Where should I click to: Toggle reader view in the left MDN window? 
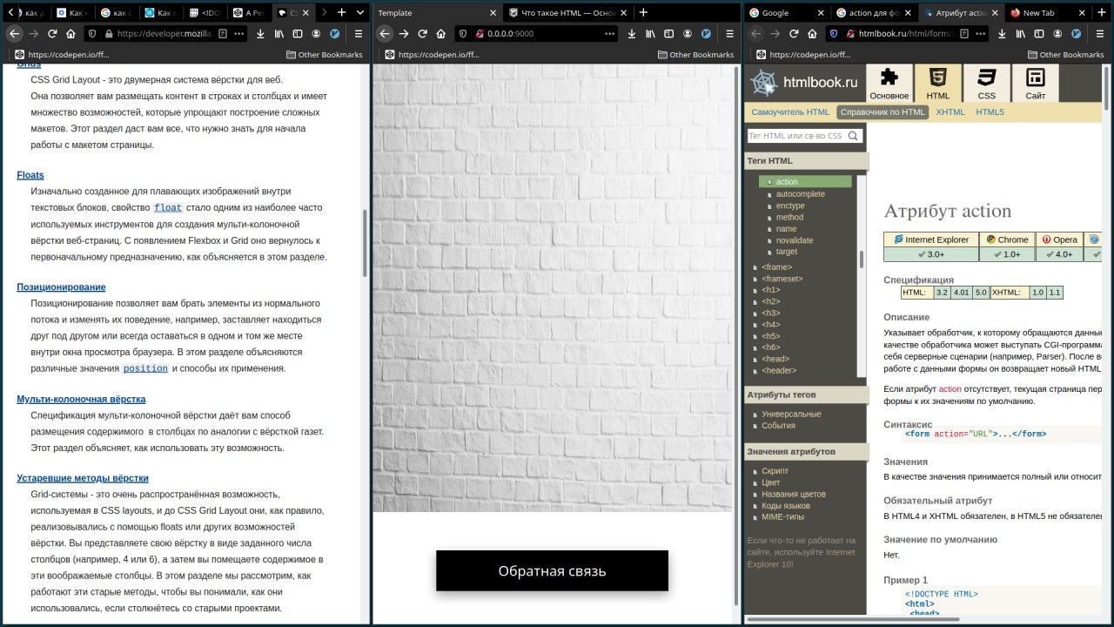(x=223, y=33)
